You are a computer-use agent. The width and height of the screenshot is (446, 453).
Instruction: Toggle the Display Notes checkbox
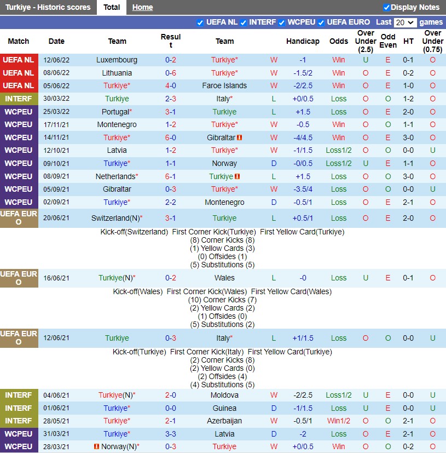pyautogui.click(x=386, y=7)
